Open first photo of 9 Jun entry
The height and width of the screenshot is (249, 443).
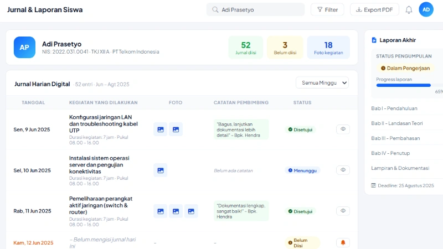(161, 129)
